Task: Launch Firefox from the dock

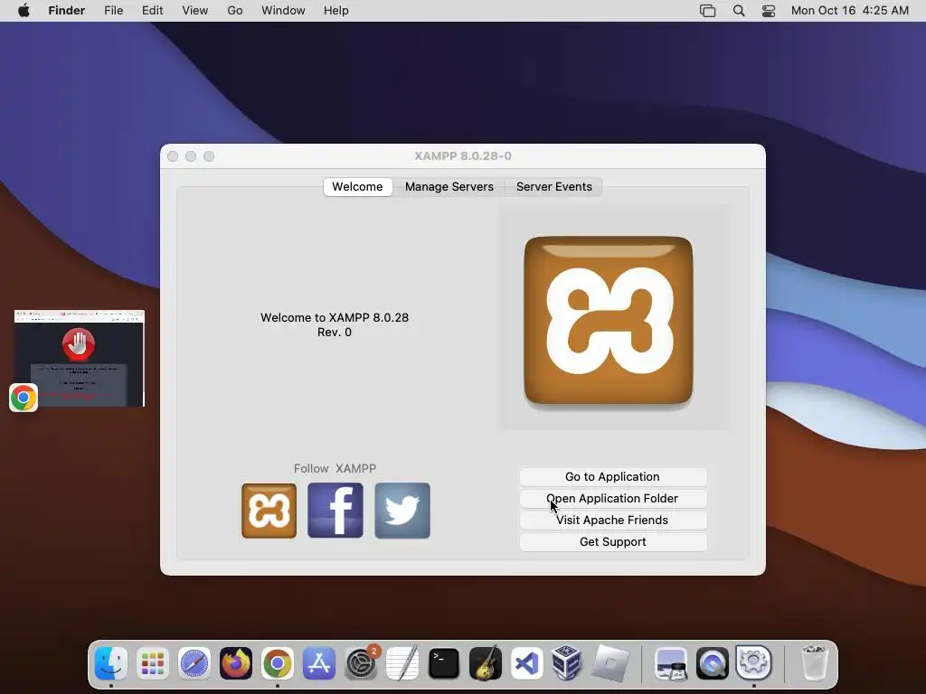Action: (x=236, y=662)
